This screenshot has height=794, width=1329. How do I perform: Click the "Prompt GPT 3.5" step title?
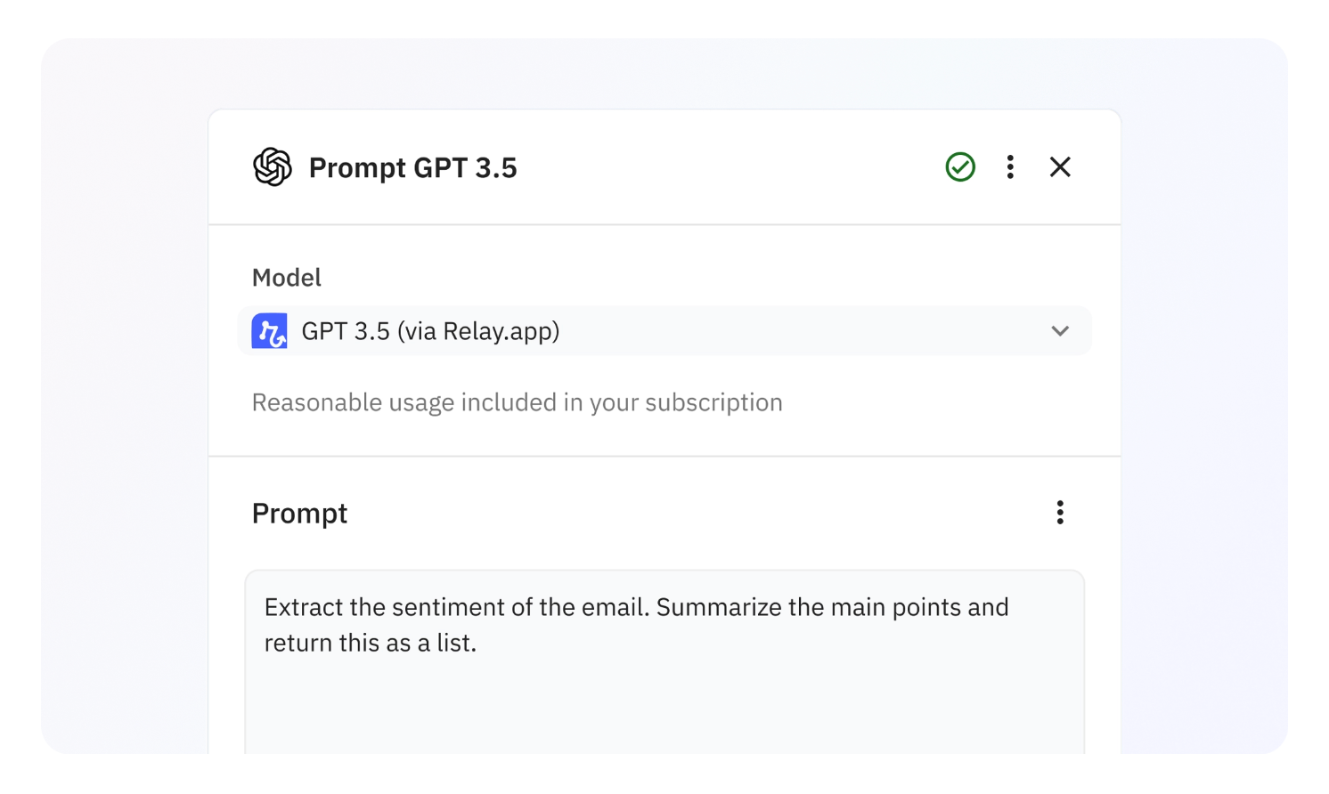coord(412,168)
